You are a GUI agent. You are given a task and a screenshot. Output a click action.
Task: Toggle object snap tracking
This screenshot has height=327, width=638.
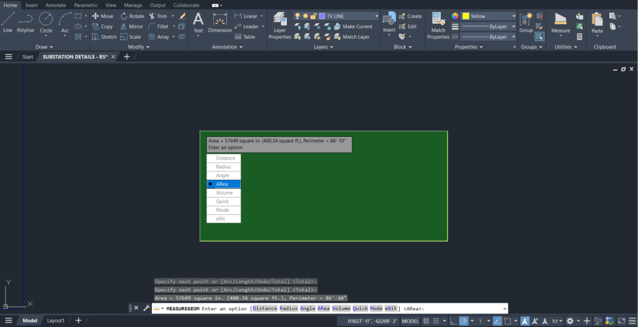[x=497, y=321]
